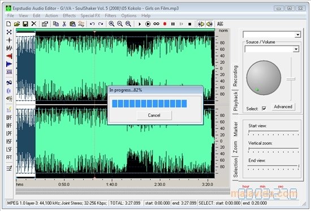Select the crossed-arrows tool at sidebar top

pyautogui.click(x=9, y=32)
